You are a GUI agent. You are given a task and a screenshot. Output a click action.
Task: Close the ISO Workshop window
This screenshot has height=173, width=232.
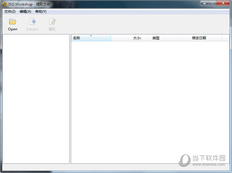coord(223,3)
